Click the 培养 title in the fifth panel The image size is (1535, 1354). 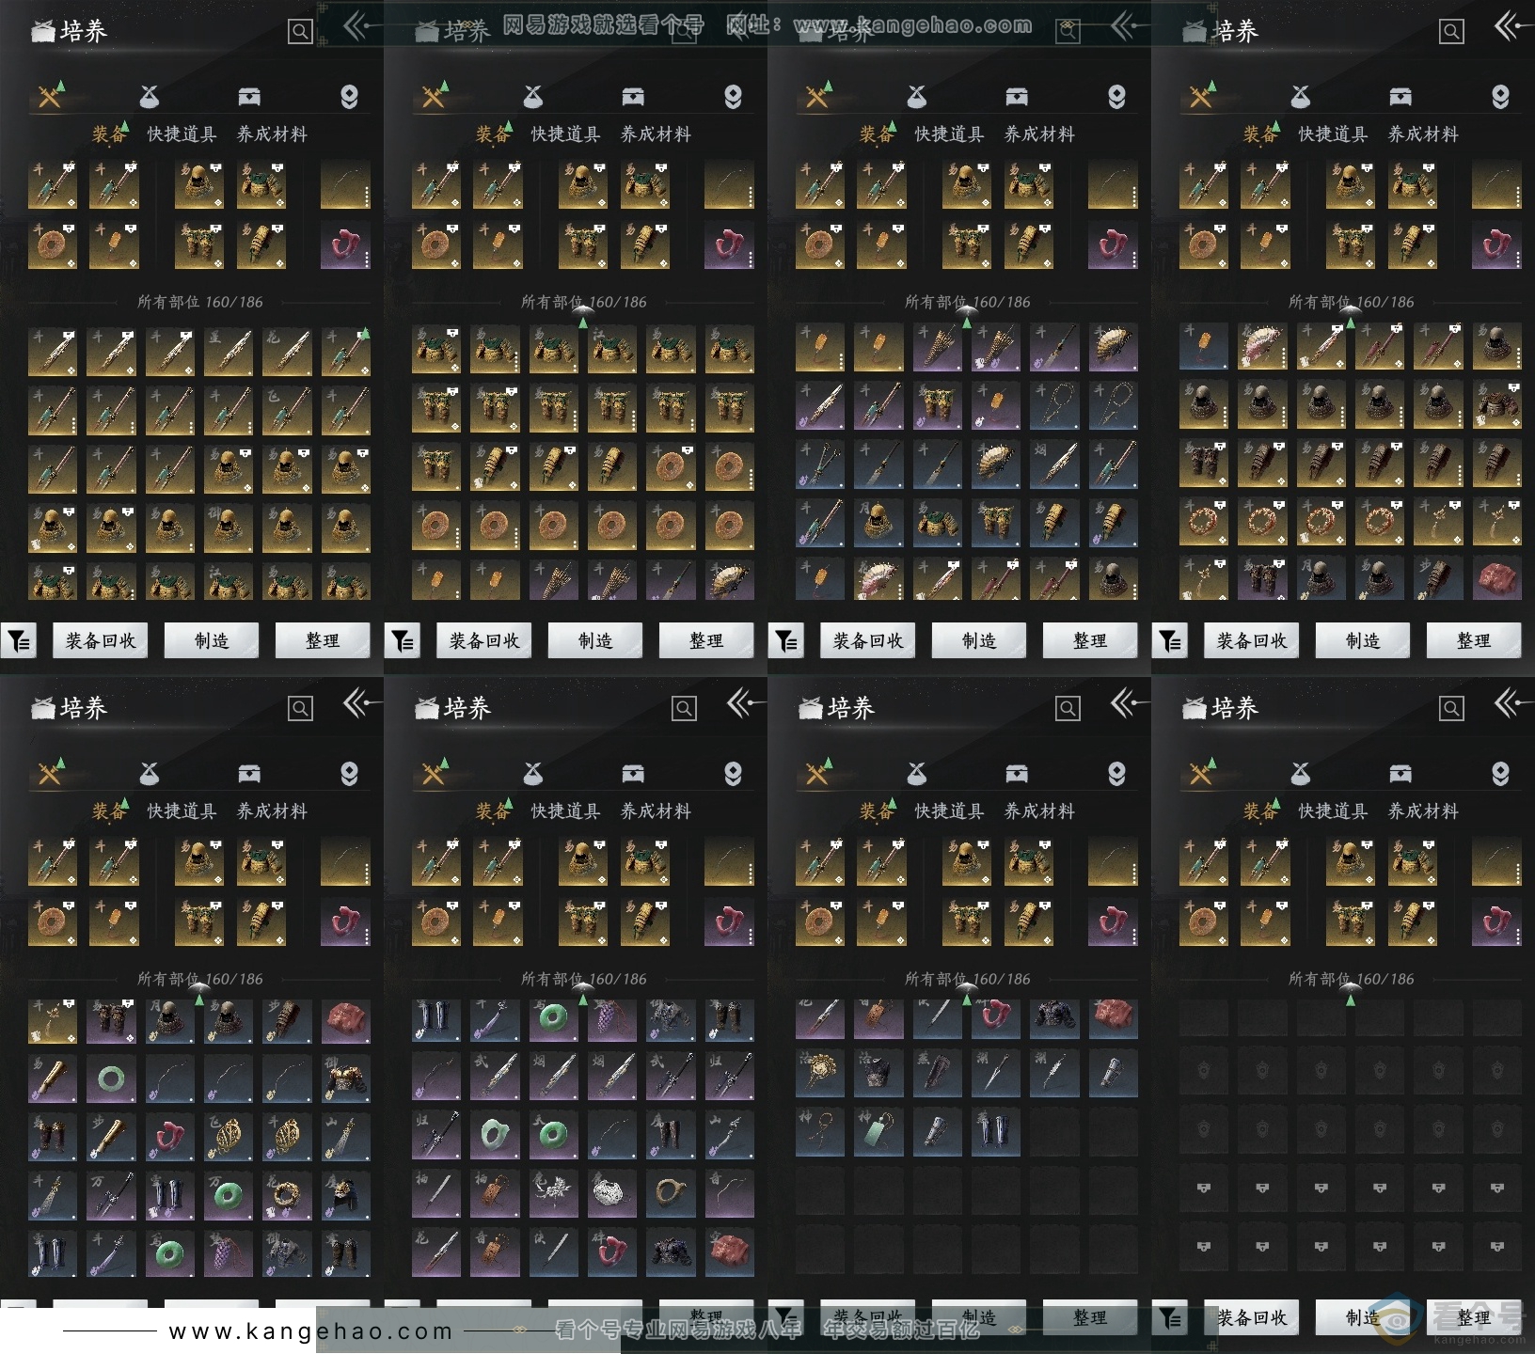pyautogui.click(x=83, y=707)
